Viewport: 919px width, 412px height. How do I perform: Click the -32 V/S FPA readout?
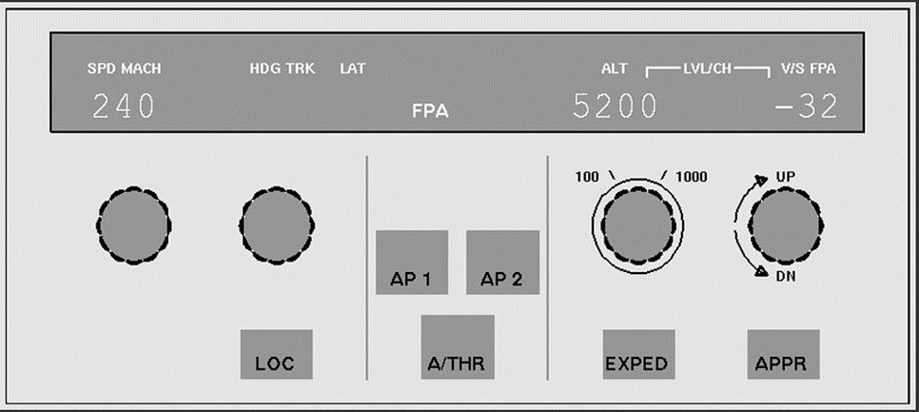coord(807,108)
